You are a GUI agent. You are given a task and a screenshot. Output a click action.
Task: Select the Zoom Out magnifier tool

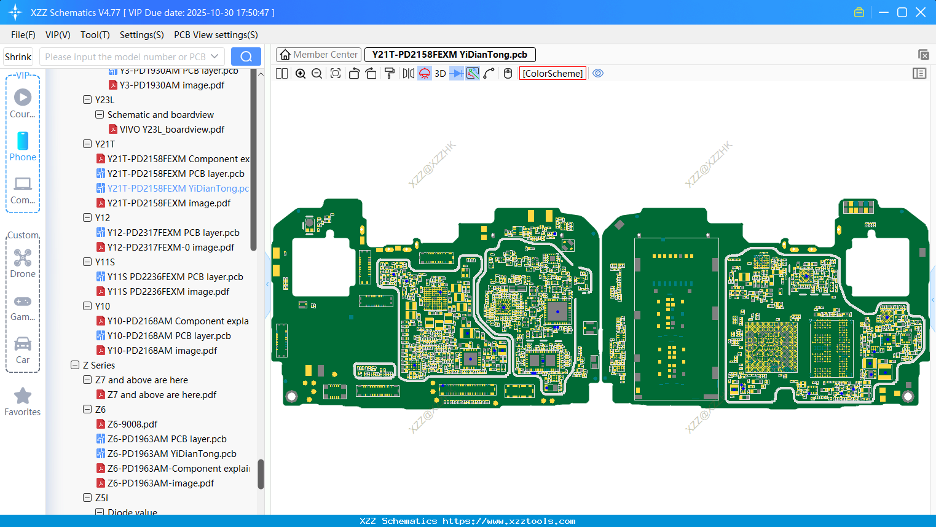[x=316, y=73]
